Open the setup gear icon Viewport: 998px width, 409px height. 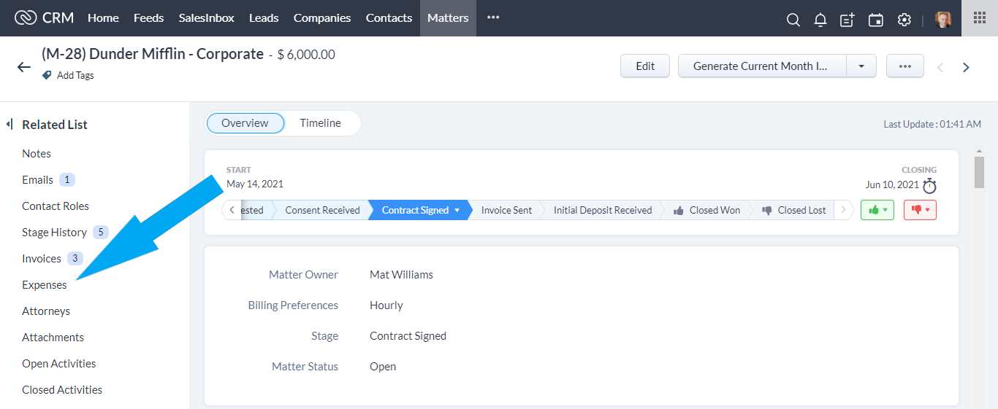point(904,20)
